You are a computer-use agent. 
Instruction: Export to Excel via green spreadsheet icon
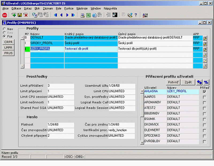point(88,15)
